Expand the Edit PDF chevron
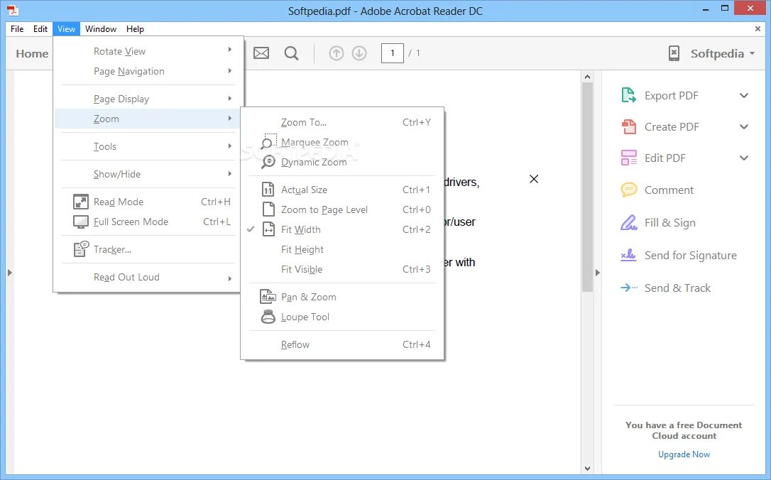Viewport: 771px width, 480px height. click(x=744, y=158)
